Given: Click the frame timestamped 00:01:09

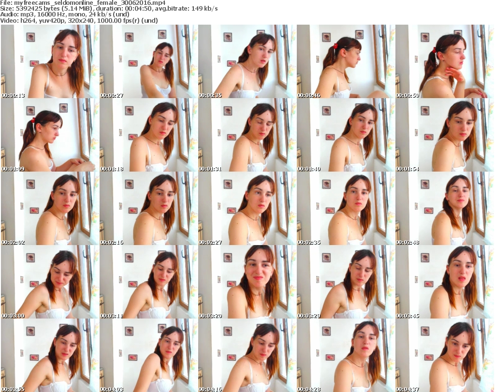Looking at the screenshot, I should coord(50,135).
